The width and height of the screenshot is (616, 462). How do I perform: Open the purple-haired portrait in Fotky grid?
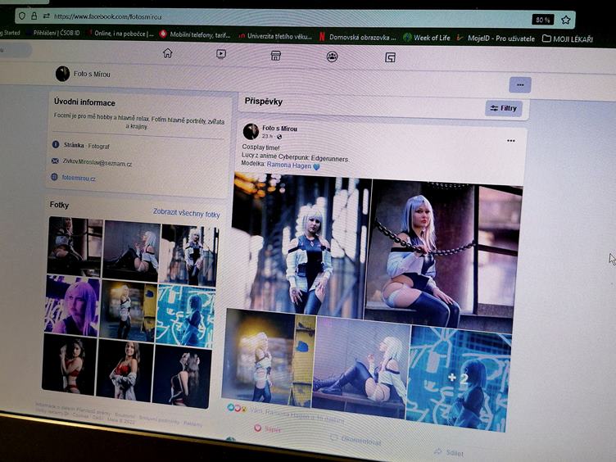click(x=72, y=306)
